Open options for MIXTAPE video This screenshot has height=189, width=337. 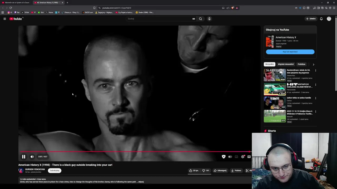point(315,85)
